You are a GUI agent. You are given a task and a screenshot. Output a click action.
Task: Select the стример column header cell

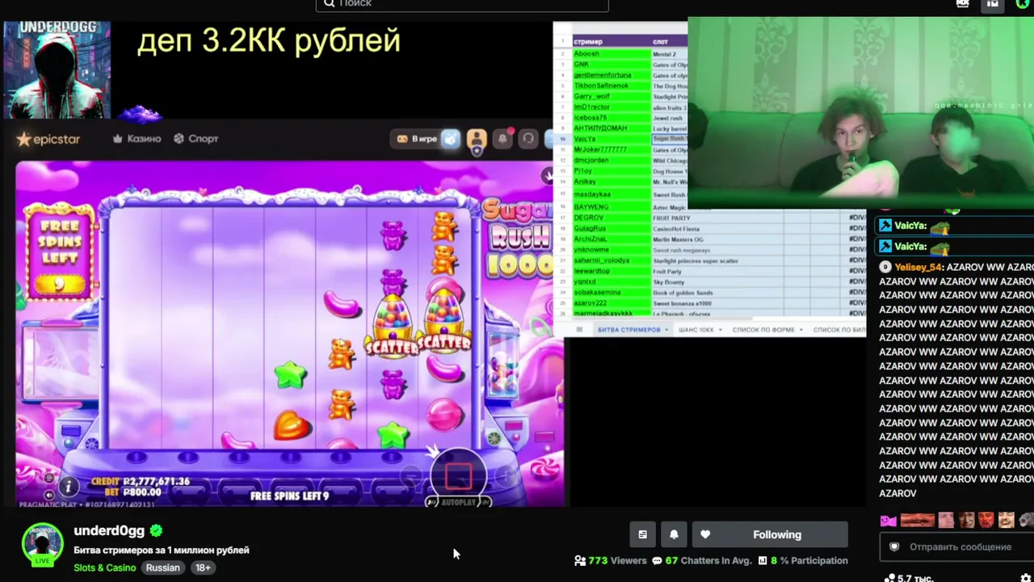611,41
